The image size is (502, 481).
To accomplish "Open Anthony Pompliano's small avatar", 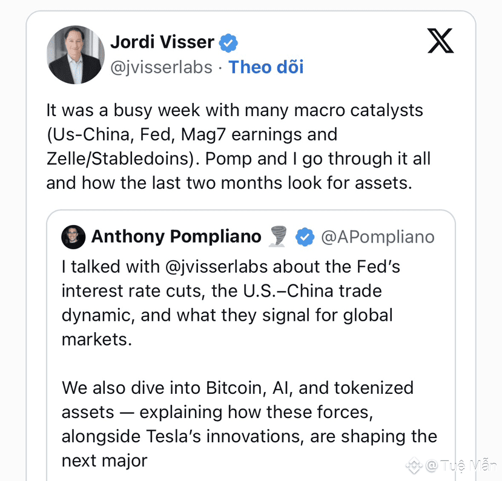I will 73,237.
